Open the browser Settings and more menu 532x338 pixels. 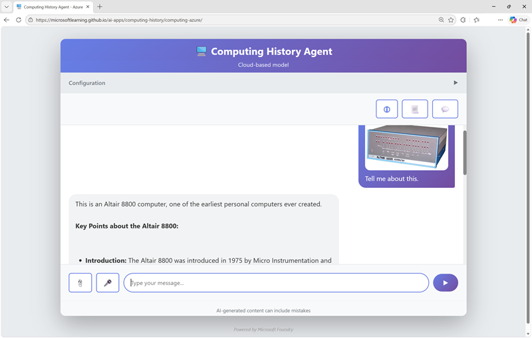click(x=501, y=20)
